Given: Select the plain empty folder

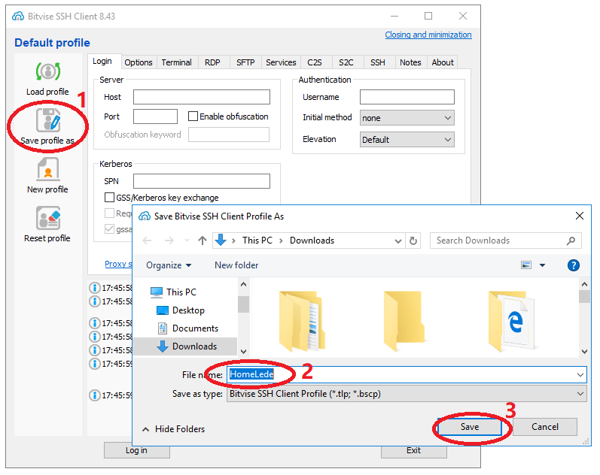Looking at the screenshot, I should tap(404, 321).
